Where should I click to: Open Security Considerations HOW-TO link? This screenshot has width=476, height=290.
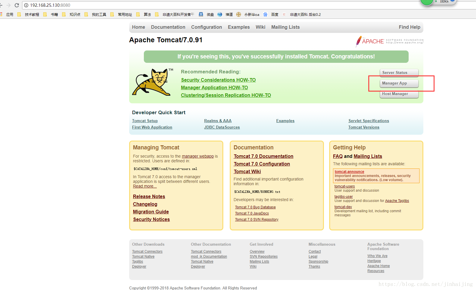pyautogui.click(x=218, y=80)
